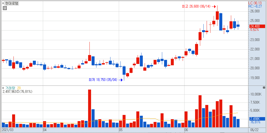Click the 5,000K volume axis label
This screenshot has height=133, width=267.
[x=255, y=111]
